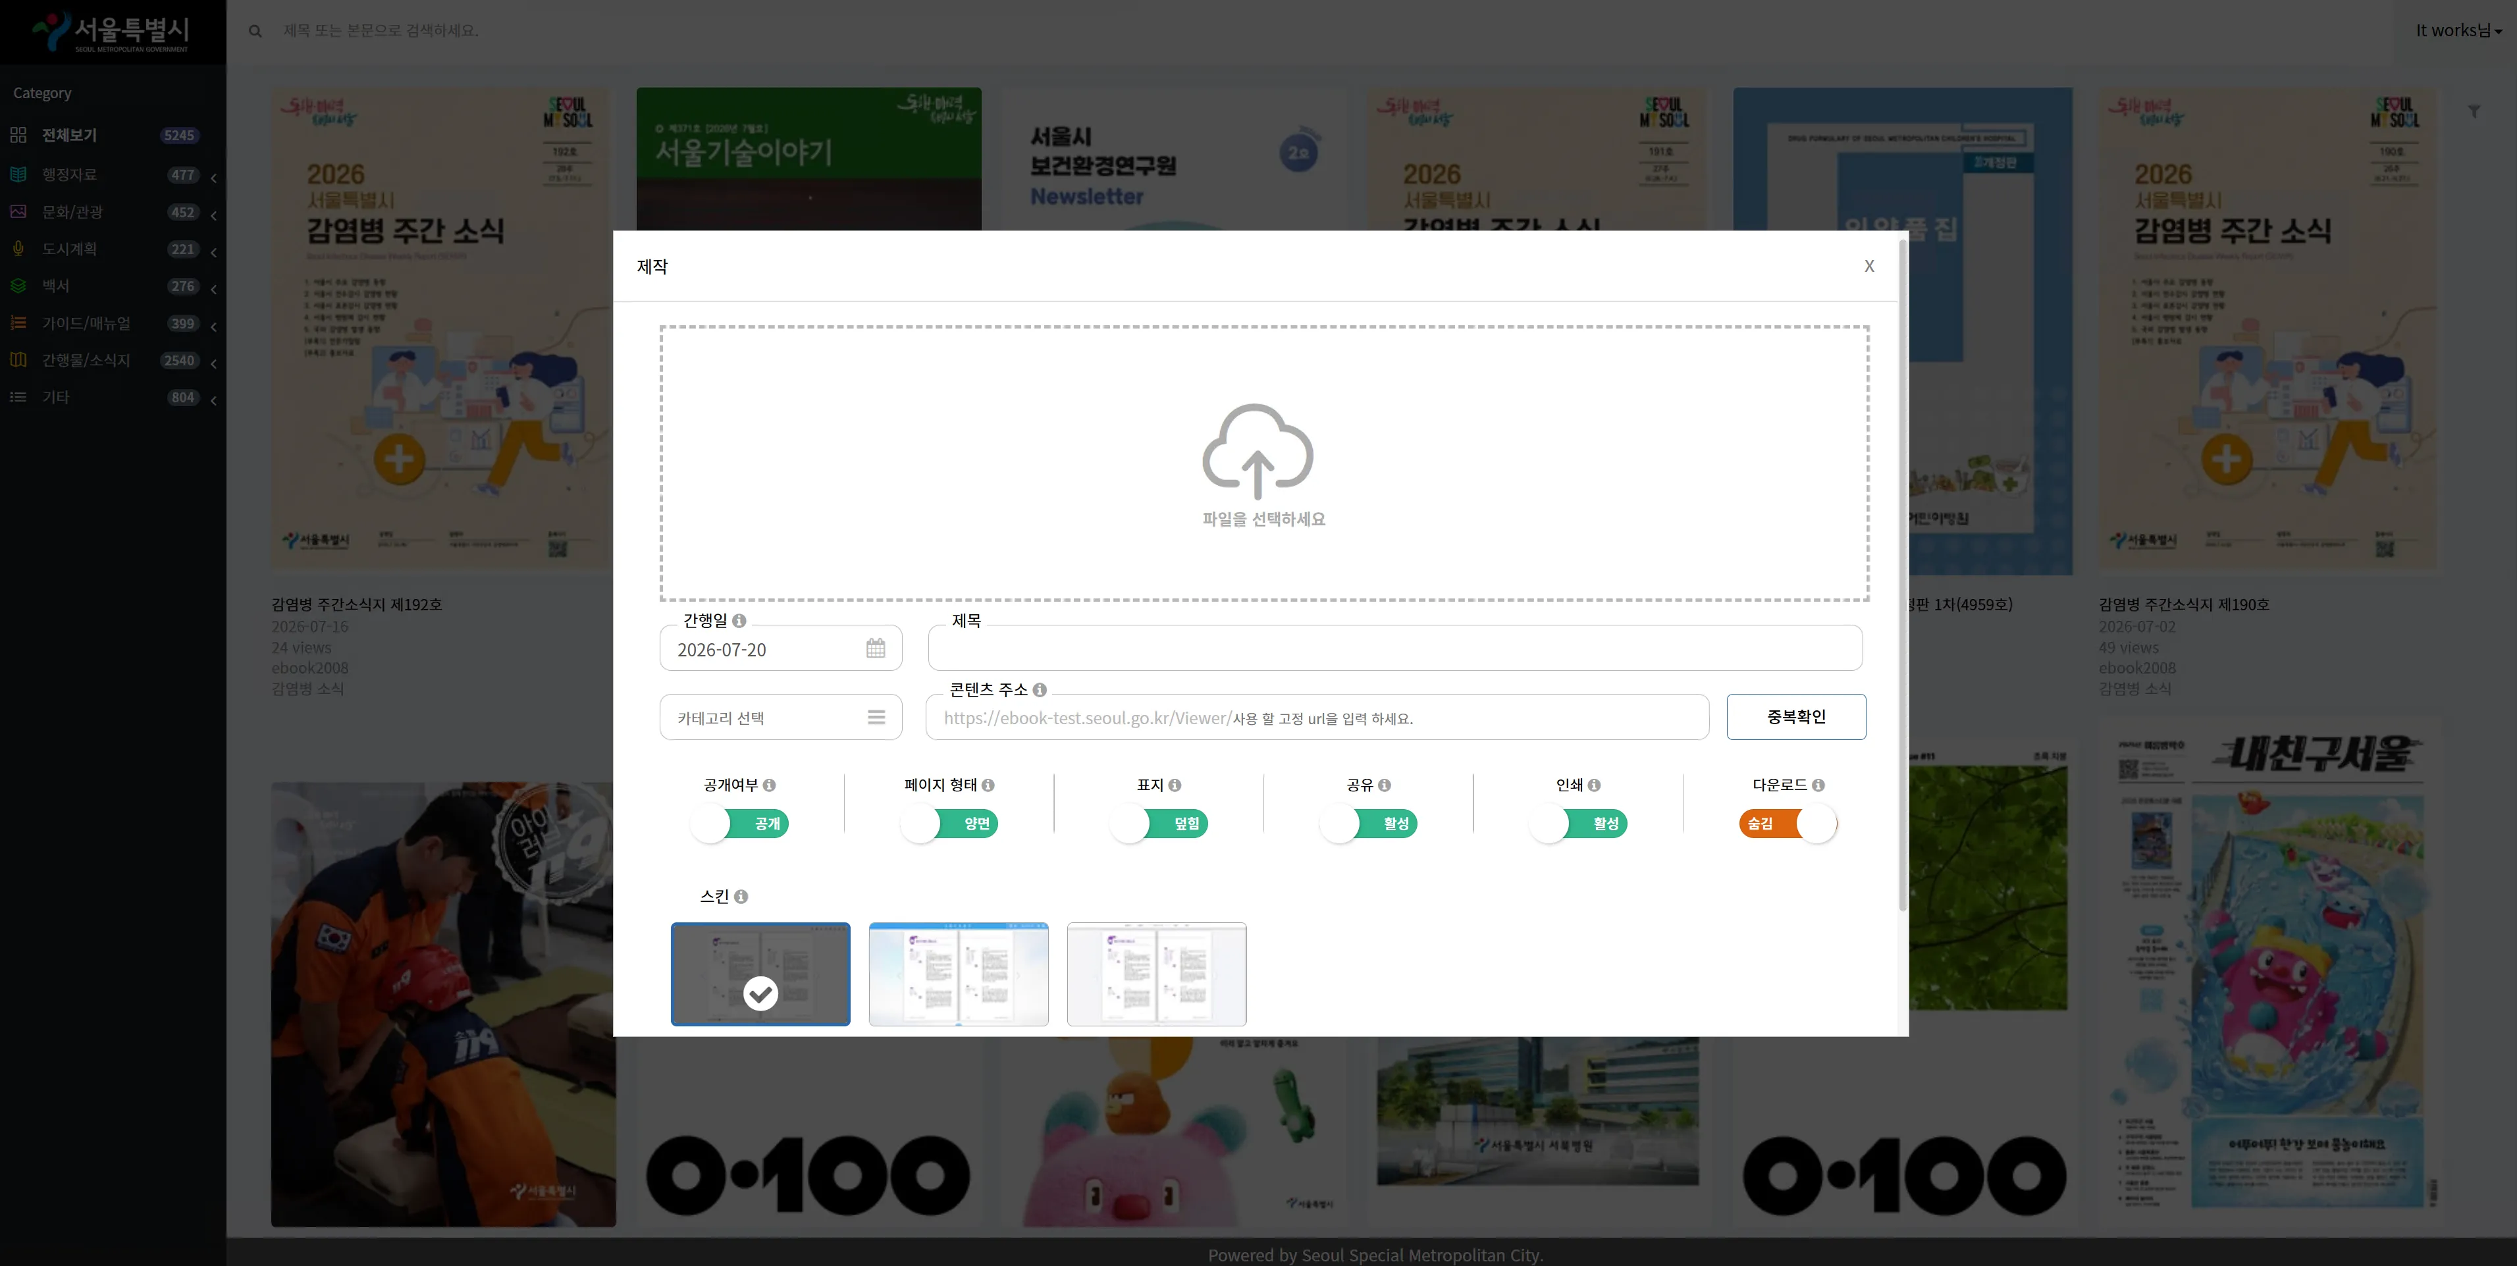Open the 내친구서울 cover thumbnail
The image size is (2517, 1266).
pyautogui.click(x=2269, y=972)
